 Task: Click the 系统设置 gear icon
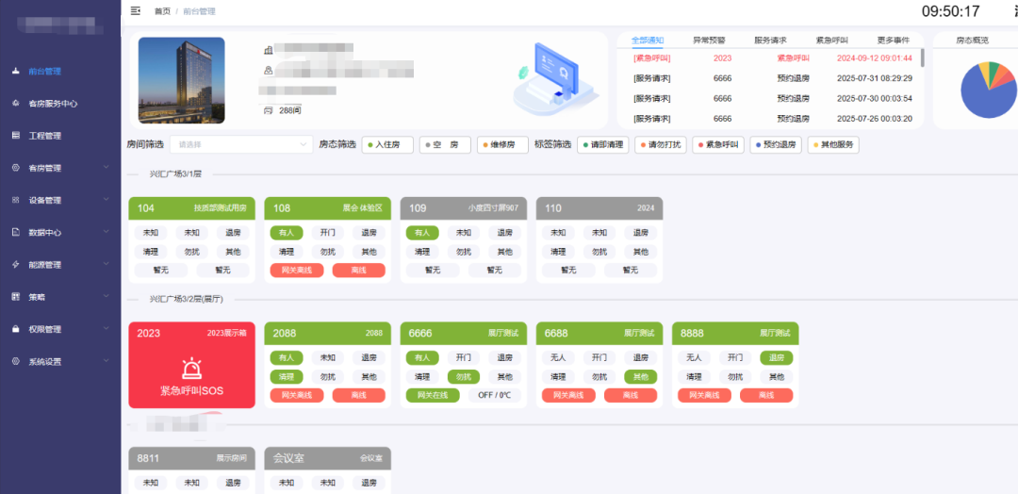point(16,361)
